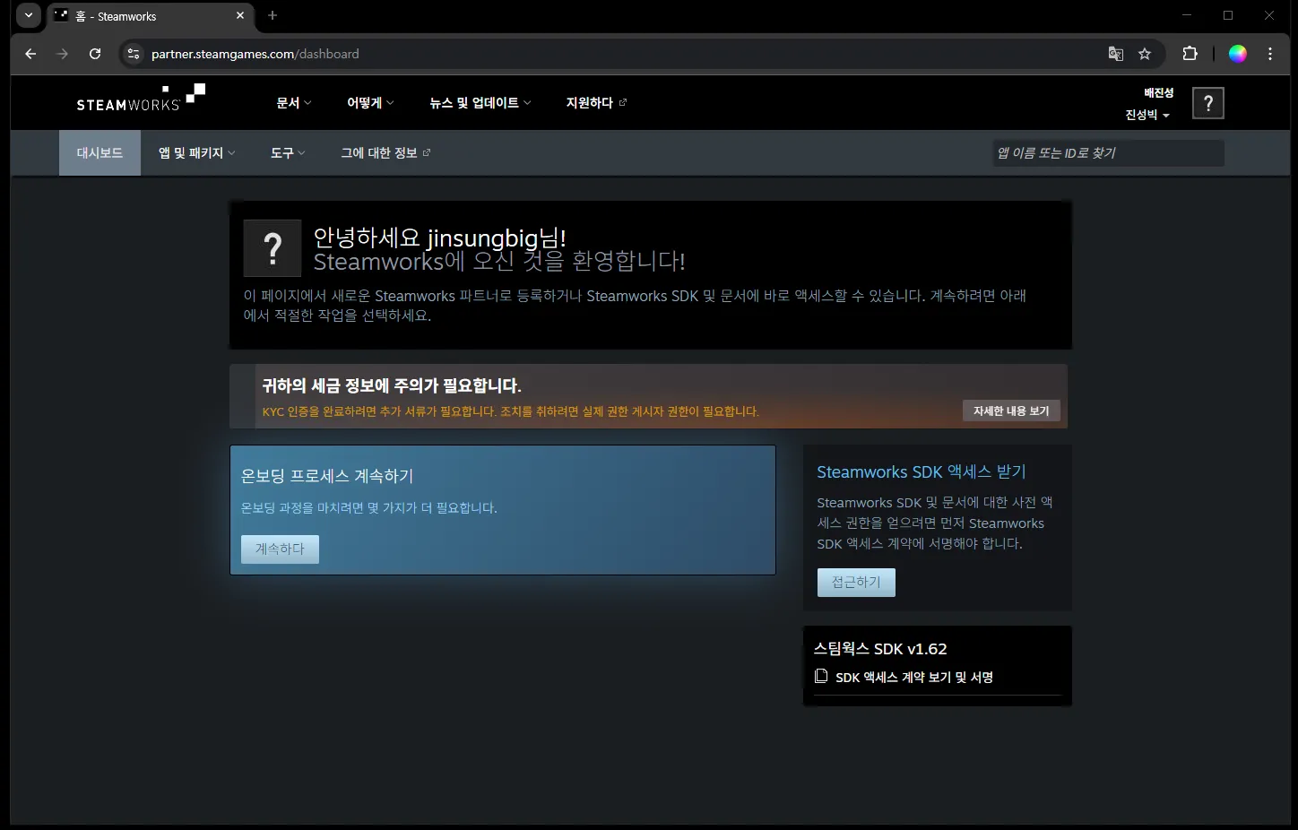The image size is (1298, 830).
Task: Expand the 문서 menu
Action: (294, 103)
